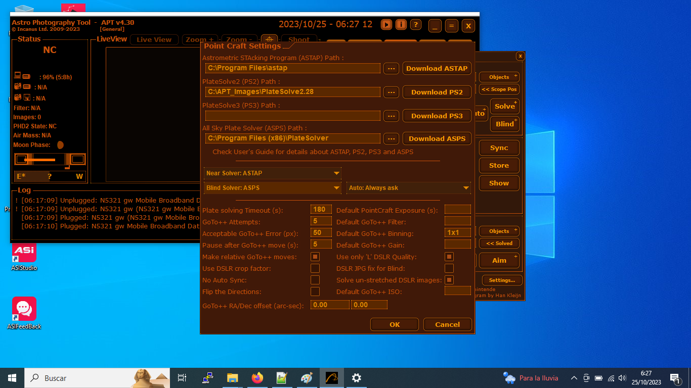Click the APT app icon in taskbar
Image resolution: width=691 pixels, height=388 pixels.
pyautogui.click(x=331, y=378)
